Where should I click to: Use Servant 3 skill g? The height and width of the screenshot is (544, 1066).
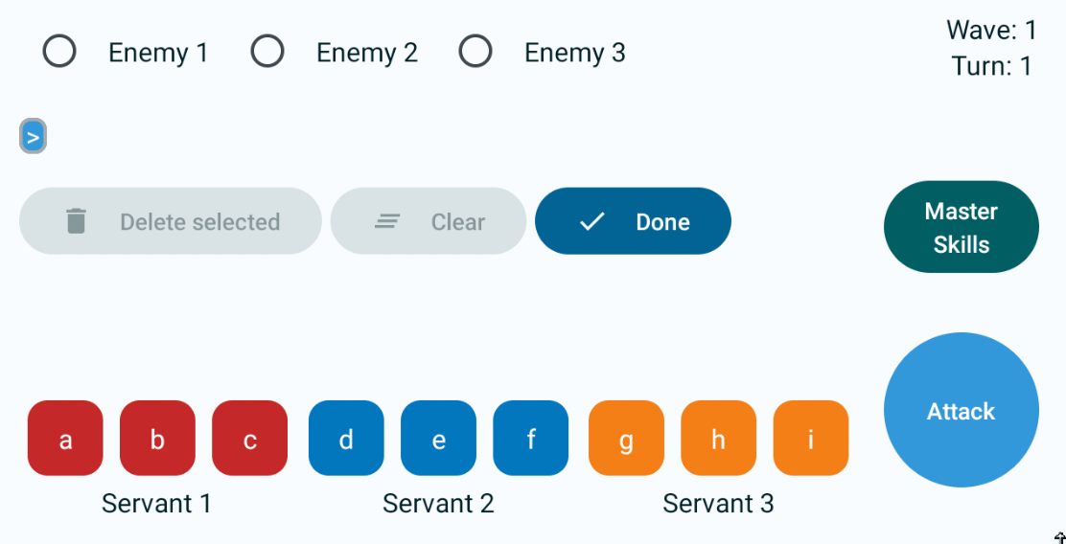tap(626, 438)
